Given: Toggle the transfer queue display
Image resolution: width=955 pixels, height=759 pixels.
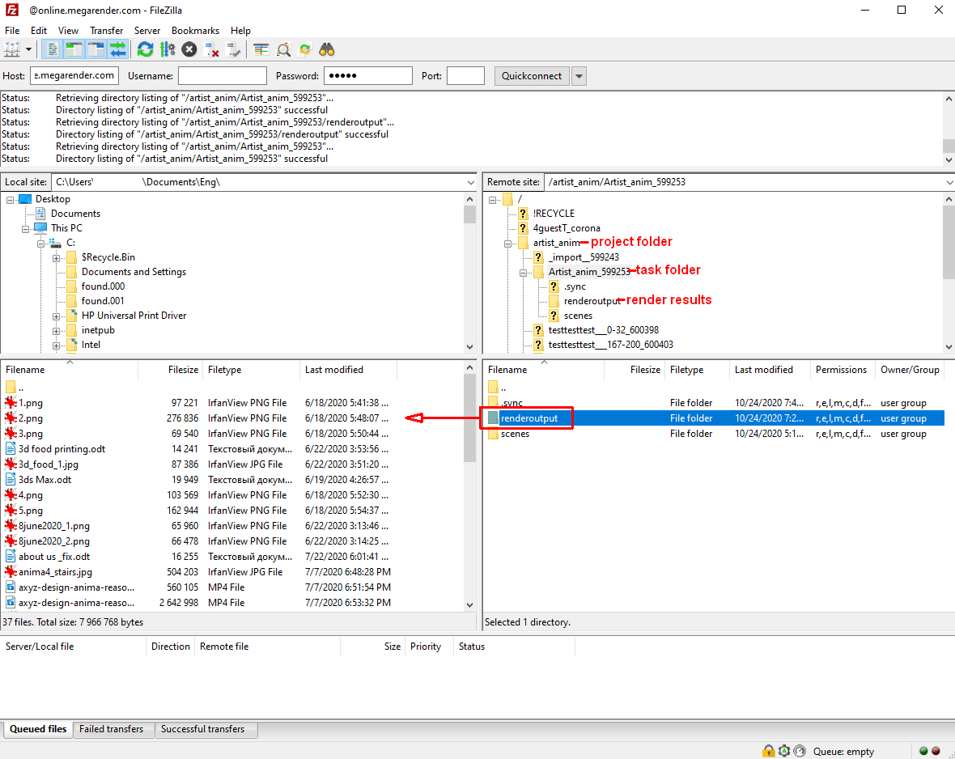Looking at the screenshot, I should click(x=118, y=50).
